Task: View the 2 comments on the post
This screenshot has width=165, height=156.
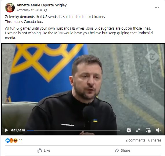Action: 135,140
